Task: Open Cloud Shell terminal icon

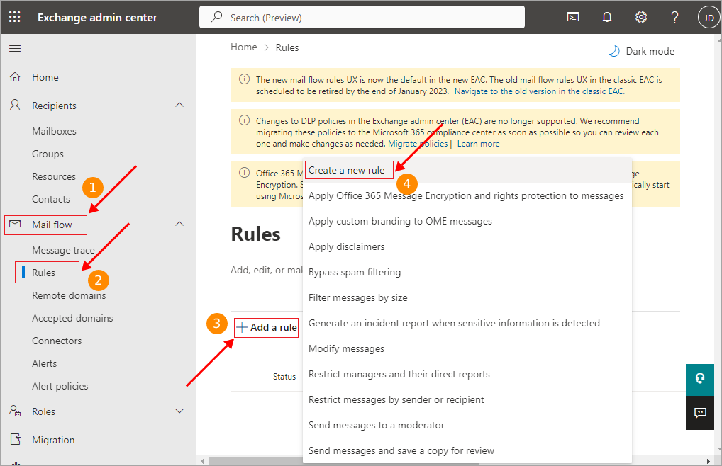Action: tap(573, 18)
